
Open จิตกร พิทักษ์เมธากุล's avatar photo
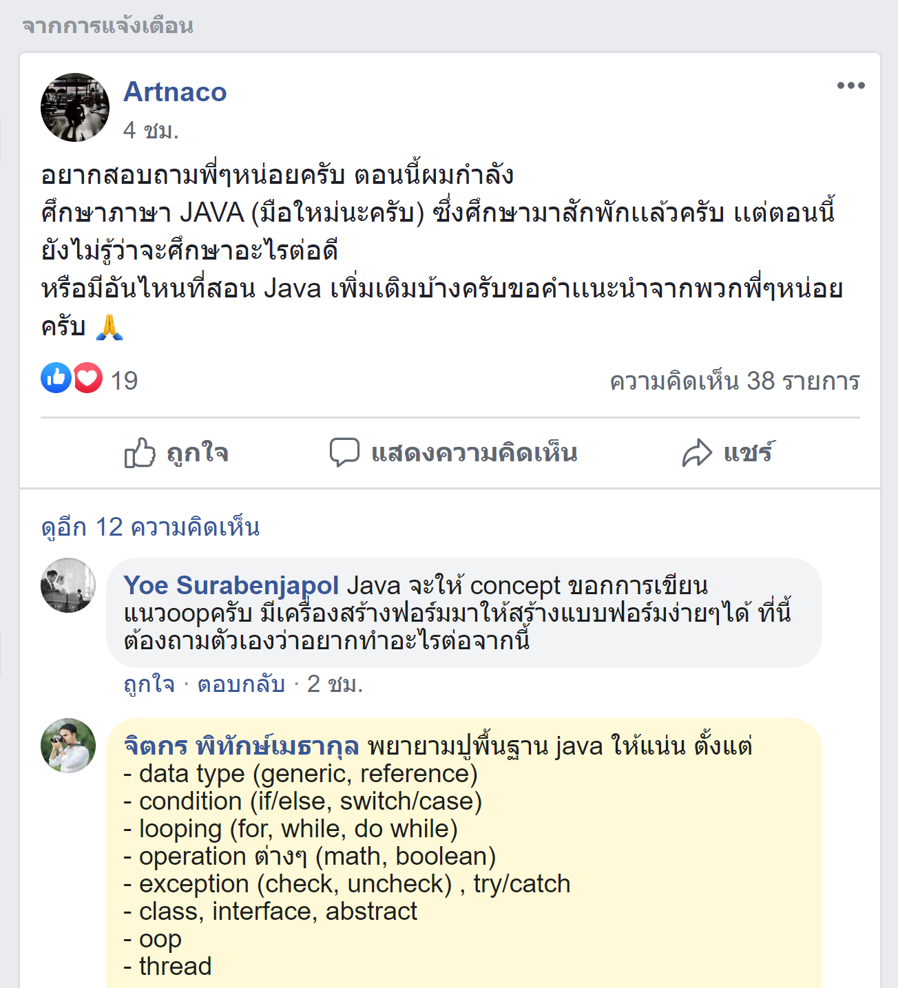coord(68,746)
